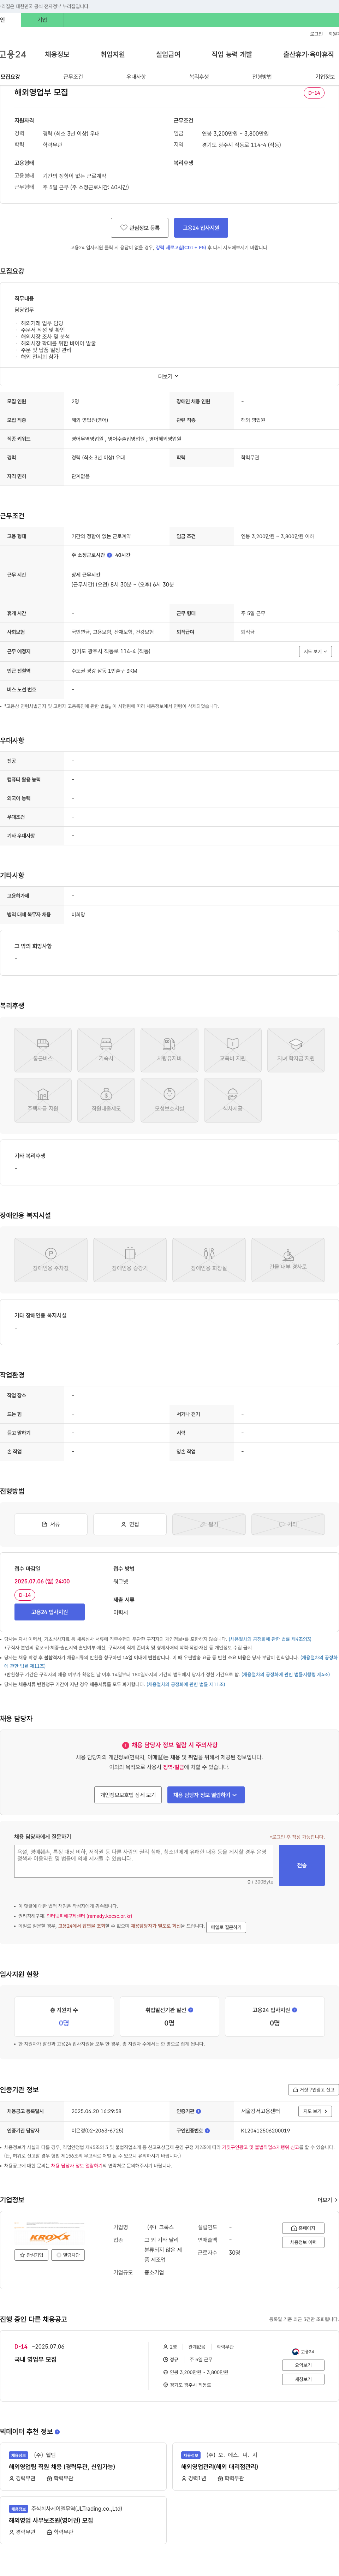The image size is (339, 2576).
Task: Click blue 고용24 입사지원 button near top
Action: [x=201, y=228]
